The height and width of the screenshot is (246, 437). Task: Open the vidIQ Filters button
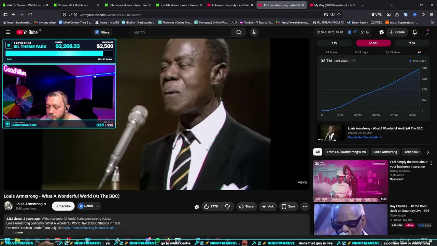(102, 32)
